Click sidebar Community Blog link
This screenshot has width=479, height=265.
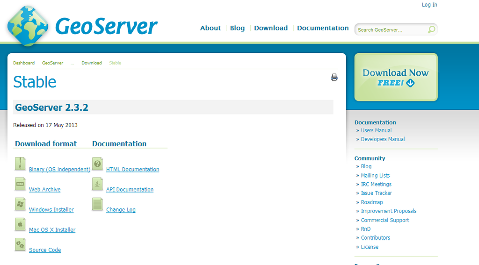point(366,166)
